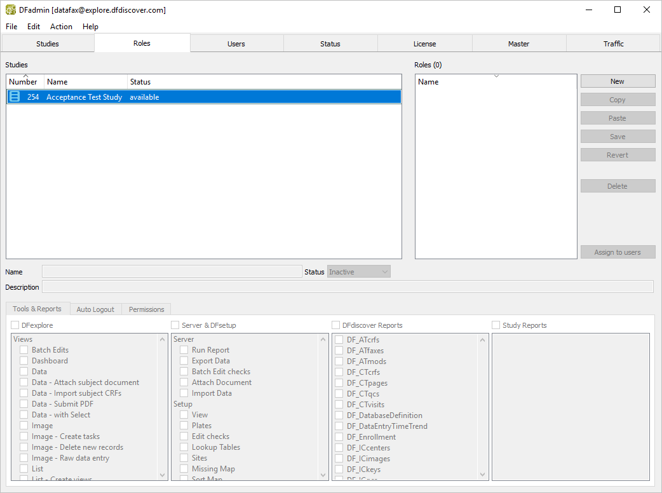Switch to the Users tab
This screenshot has width=662, height=493.
(x=236, y=44)
